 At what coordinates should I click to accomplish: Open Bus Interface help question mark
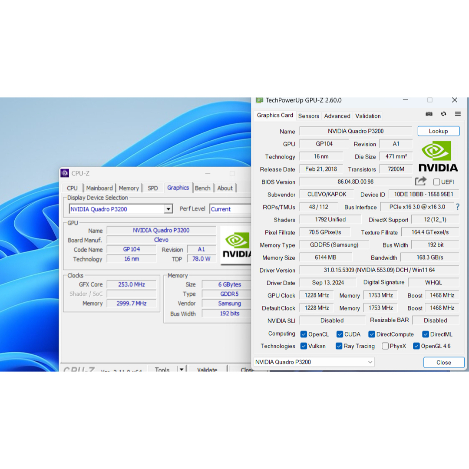(x=458, y=207)
